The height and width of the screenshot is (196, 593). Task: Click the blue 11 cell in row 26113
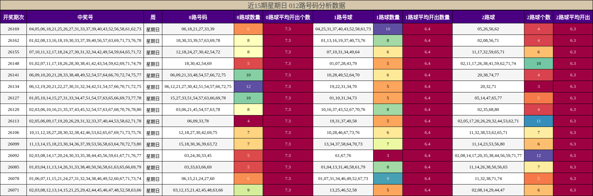tap(539, 121)
